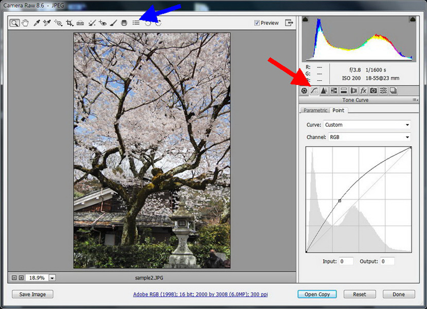Open the Lens Corrections panel tab
This screenshot has height=309, width=427.
tap(354, 91)
